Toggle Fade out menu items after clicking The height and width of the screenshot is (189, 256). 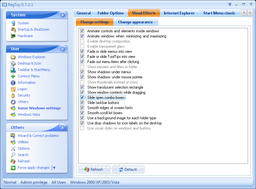click(82, 61)
